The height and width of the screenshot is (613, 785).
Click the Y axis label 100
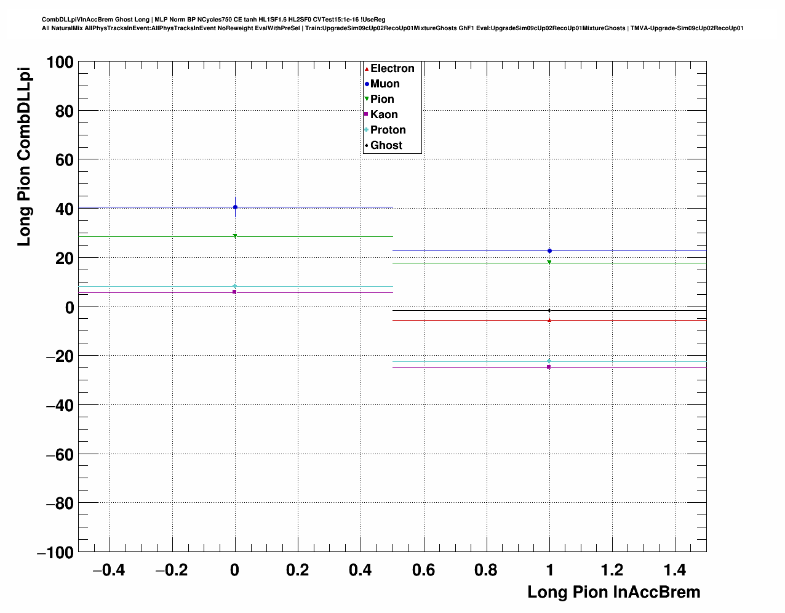tap(59, 62)
